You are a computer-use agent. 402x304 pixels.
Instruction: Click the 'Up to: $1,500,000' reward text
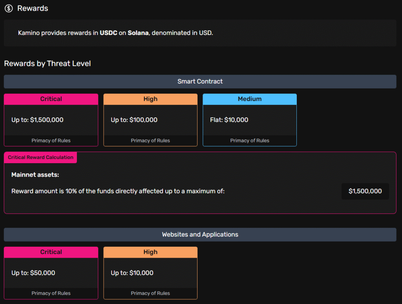[37, 120]
